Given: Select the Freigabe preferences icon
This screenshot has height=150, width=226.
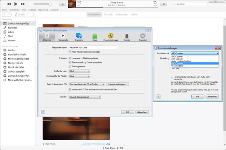Looking at the screenshot, I should click(x=79, y=37).
